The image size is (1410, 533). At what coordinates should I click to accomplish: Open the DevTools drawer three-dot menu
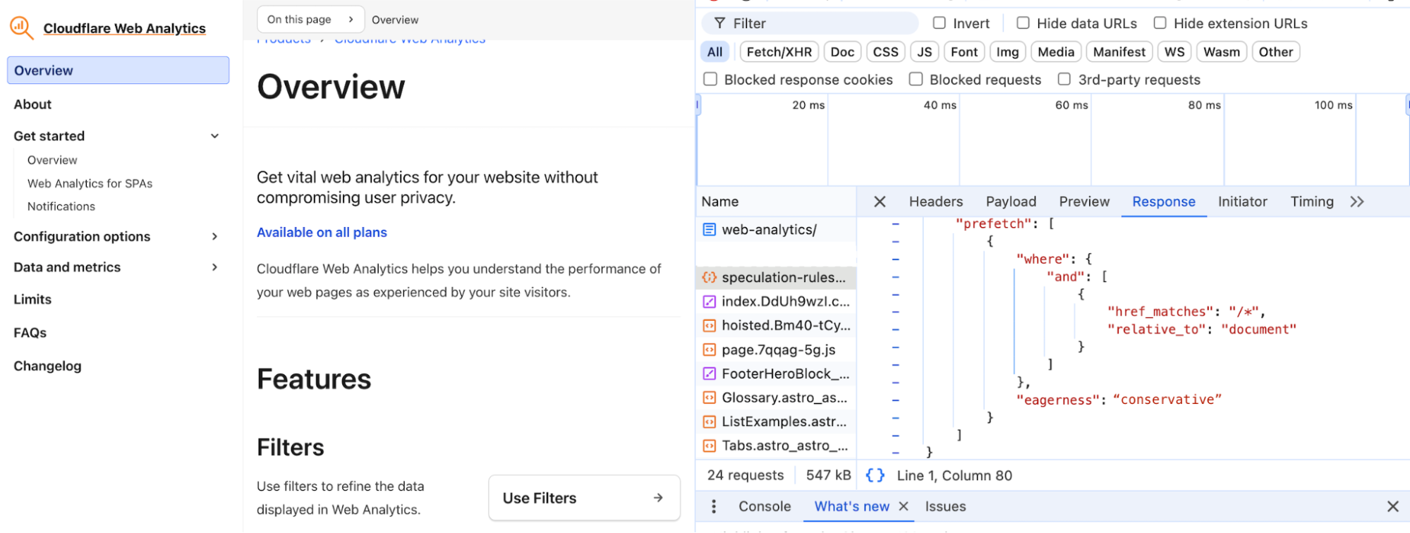[714, 506]
